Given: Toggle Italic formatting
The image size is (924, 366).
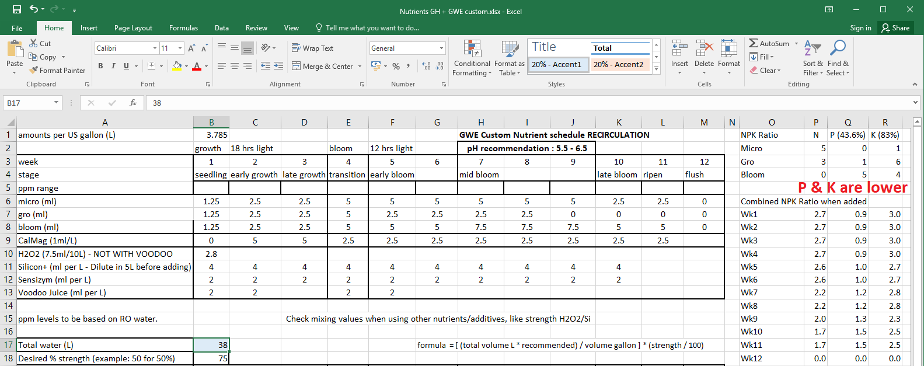Looking at the screenshot, I should click(113, 66).
